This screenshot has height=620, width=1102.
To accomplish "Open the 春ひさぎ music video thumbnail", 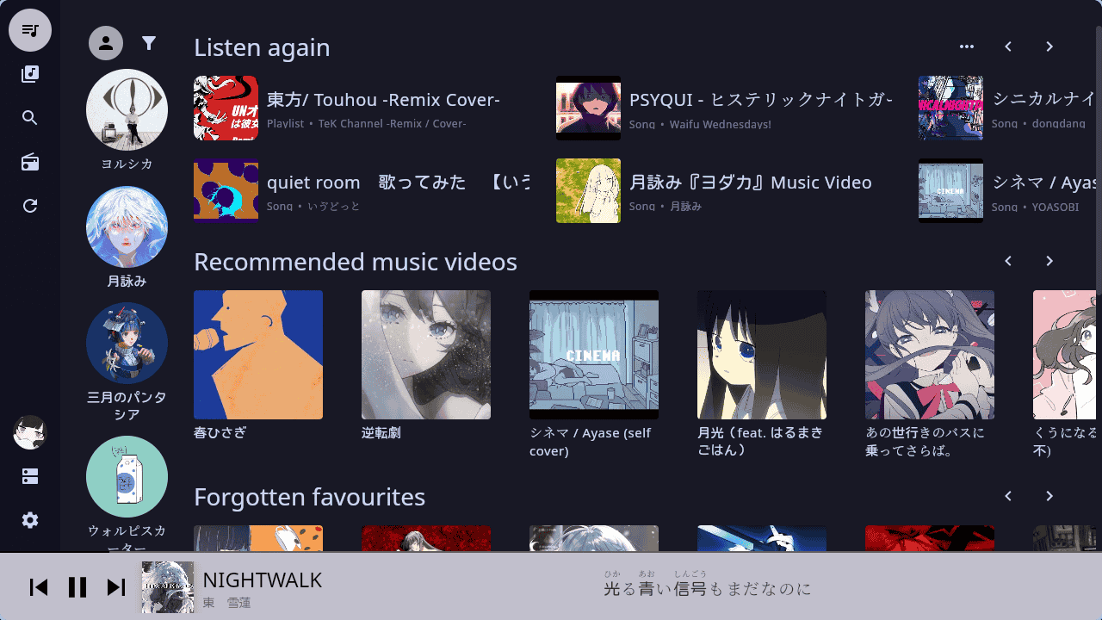I will point(258,355).
